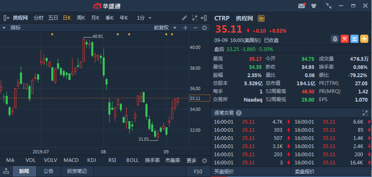Collapse the left panel icon beside 携程网
Screen dimensions: 372x177
coord(7,18)
